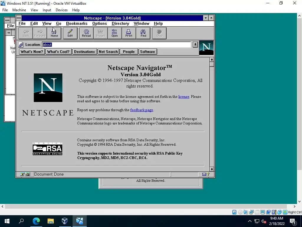Click the Software directory button
Viewport: 302px width, 227px height.
(147, 52)
